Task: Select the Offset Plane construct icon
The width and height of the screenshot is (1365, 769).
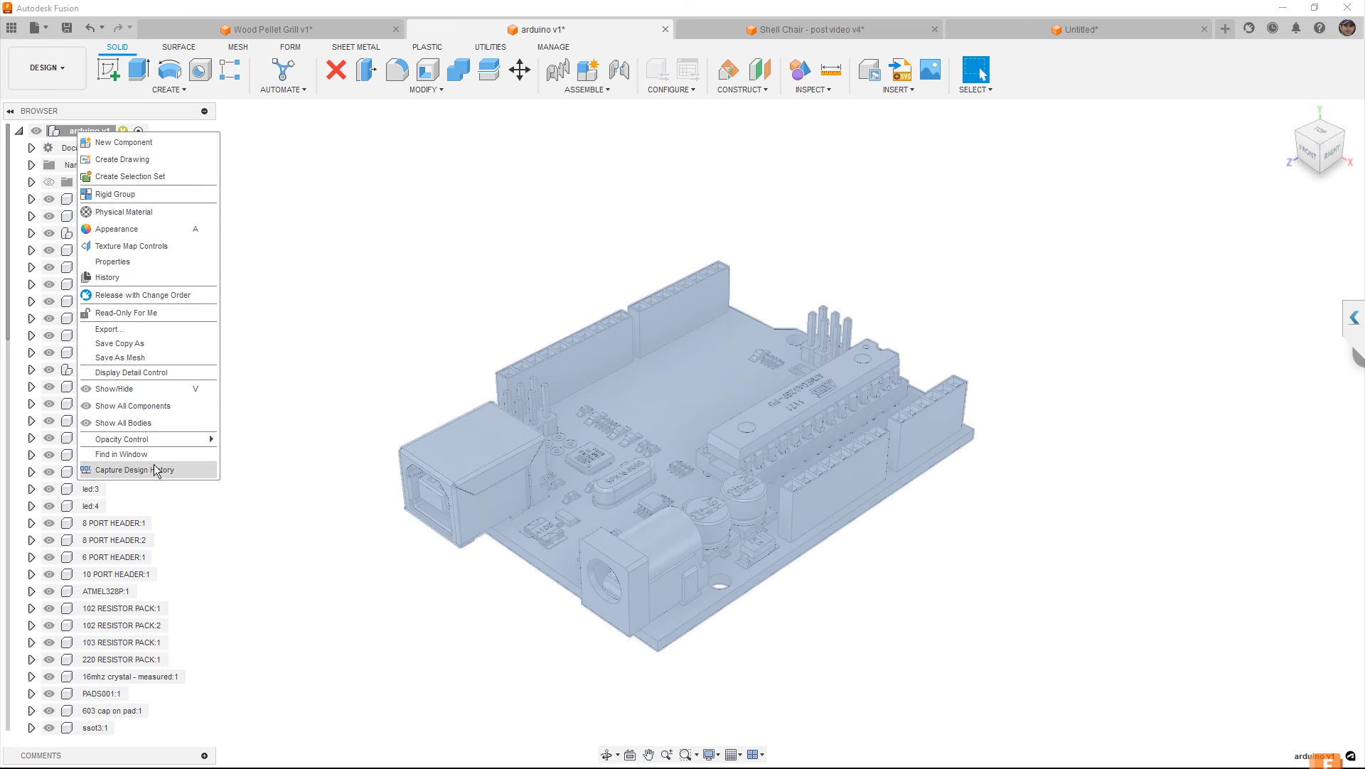Action: [x=728, y=70]
